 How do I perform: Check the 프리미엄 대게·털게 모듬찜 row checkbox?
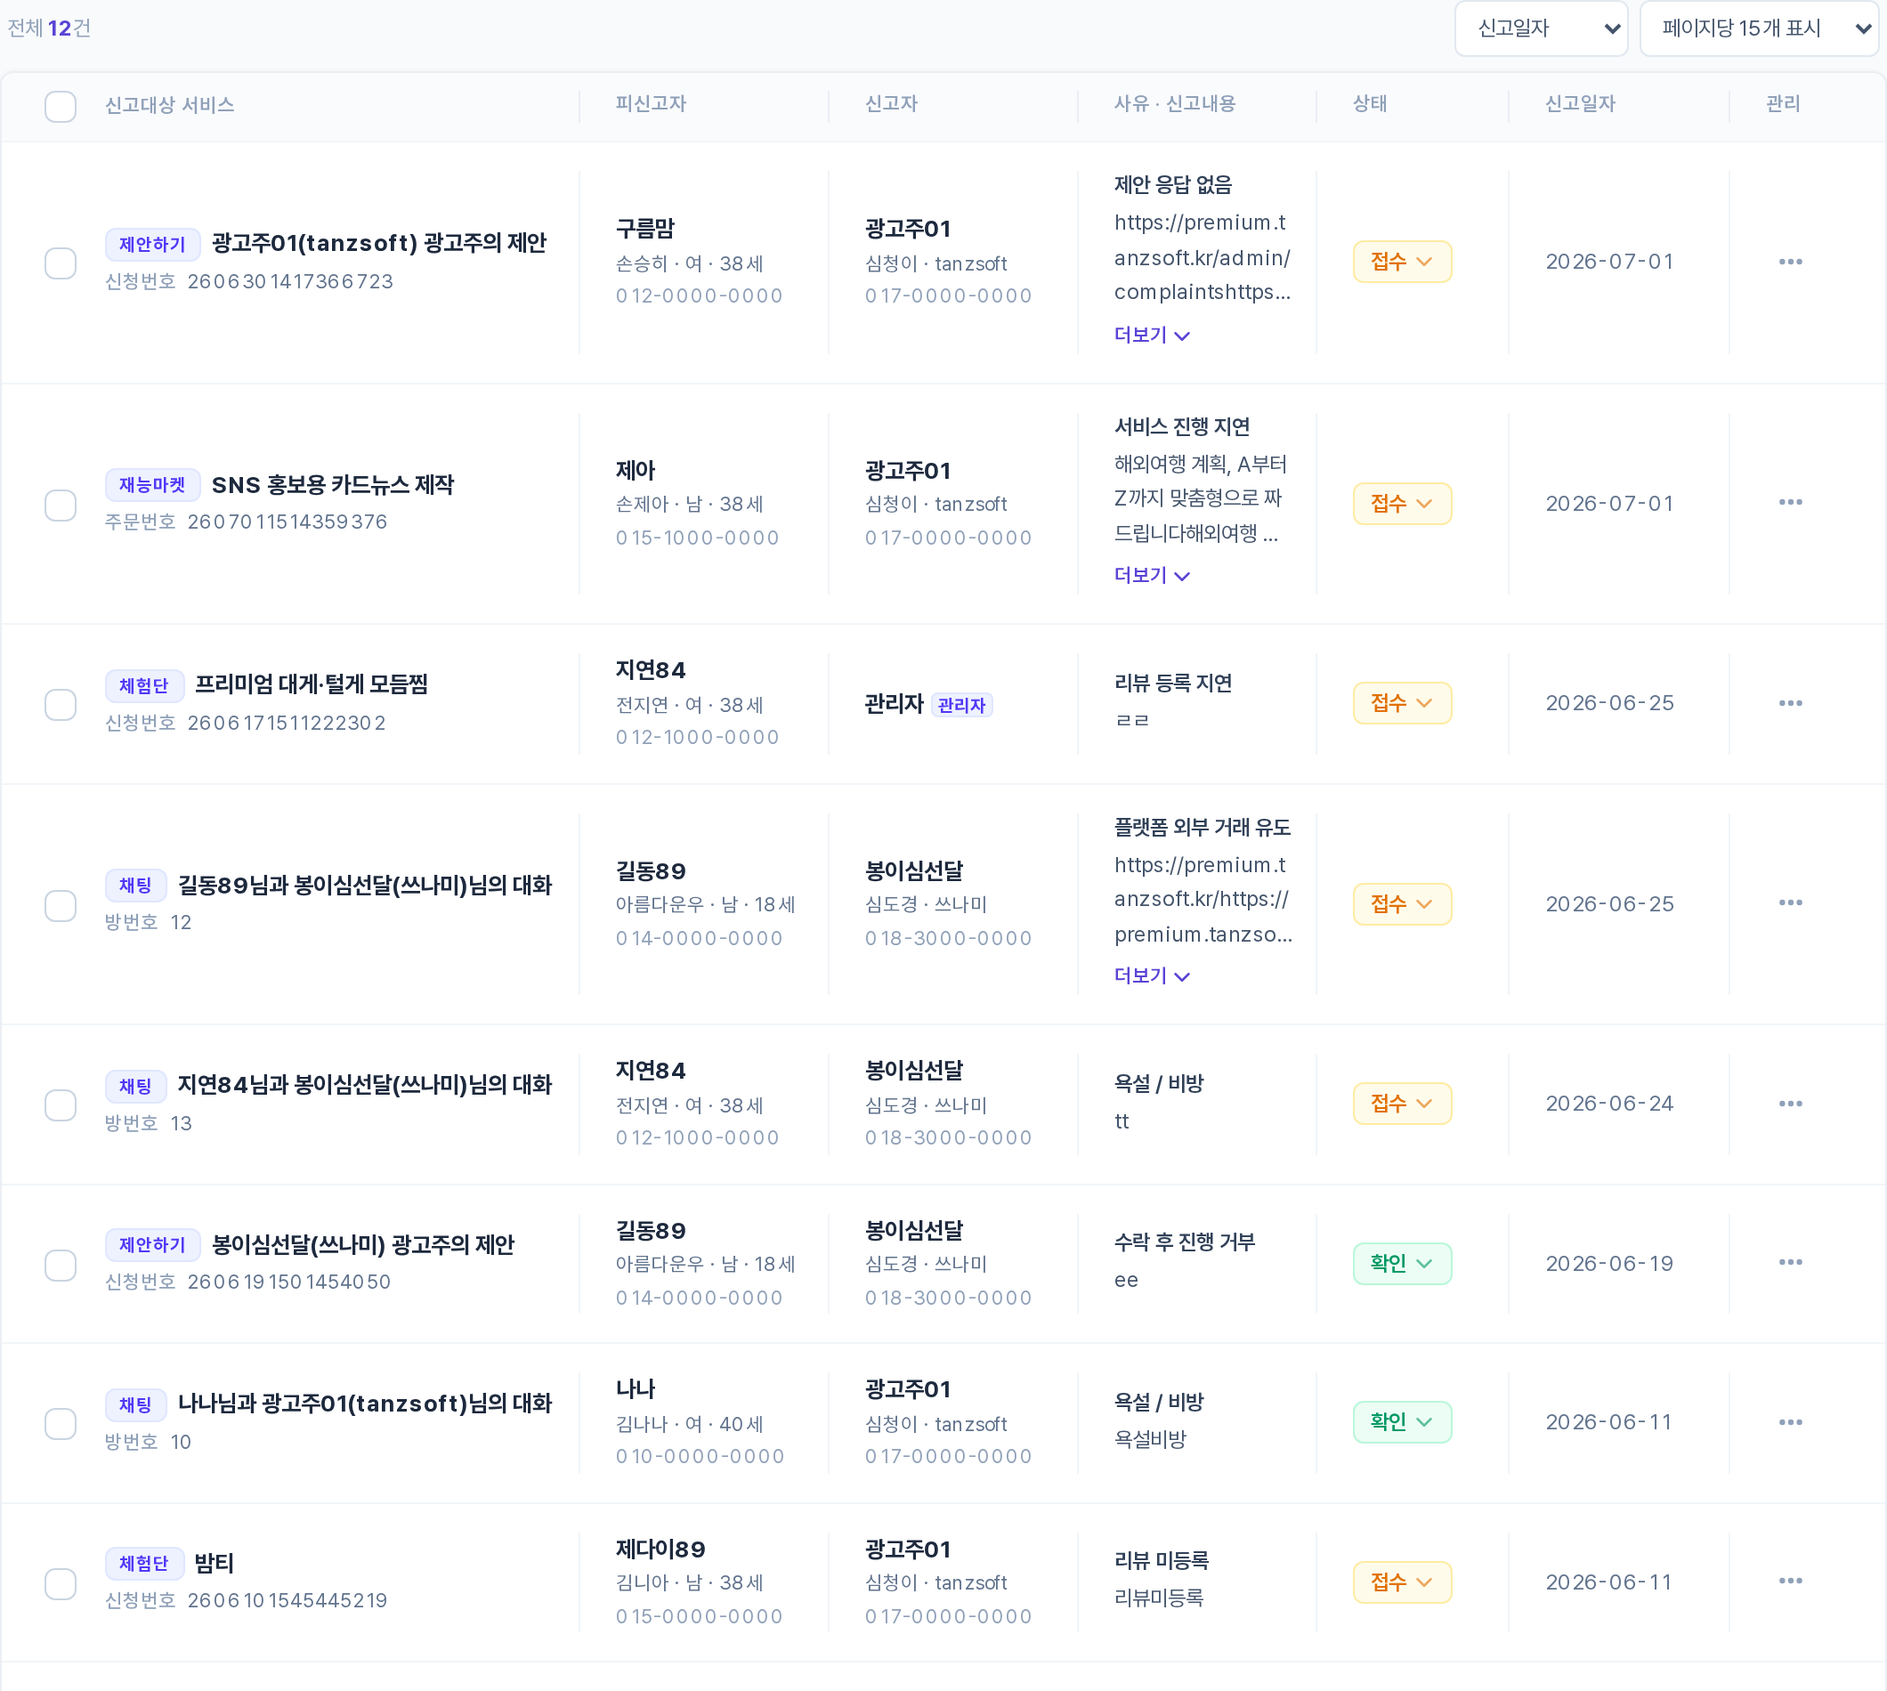pyautogui.click(x=61, y=705)
